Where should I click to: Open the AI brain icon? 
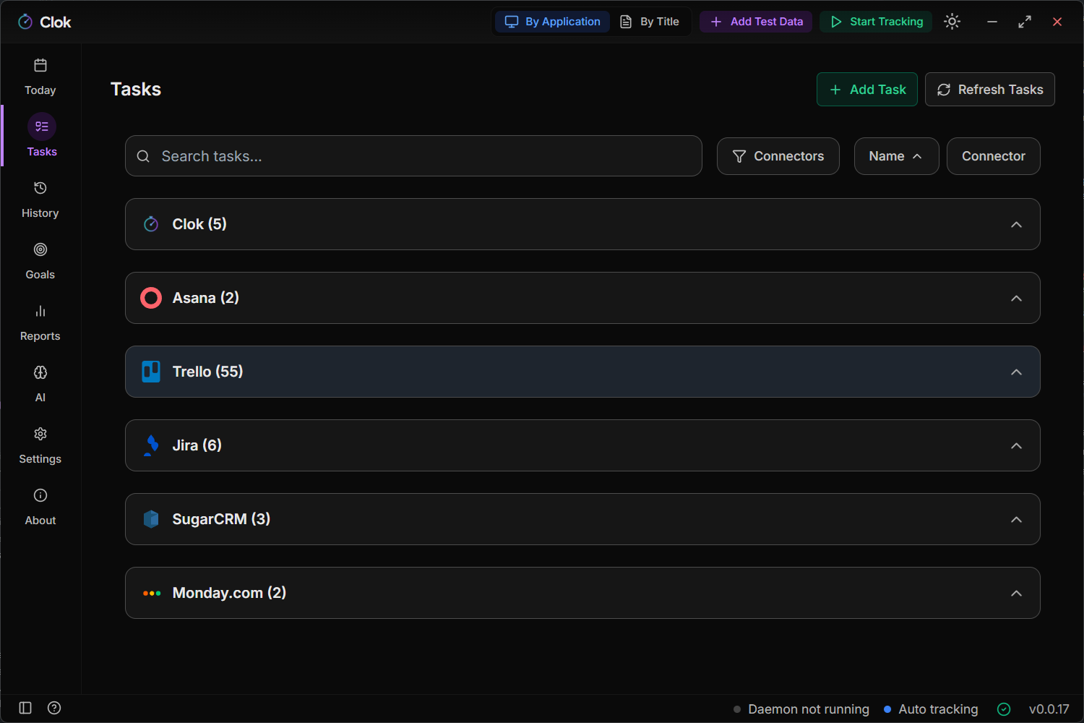point(40,372)
